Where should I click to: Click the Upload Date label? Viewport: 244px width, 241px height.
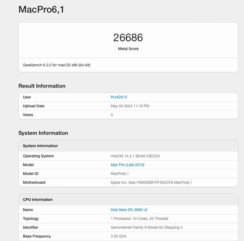pos(34,106)
